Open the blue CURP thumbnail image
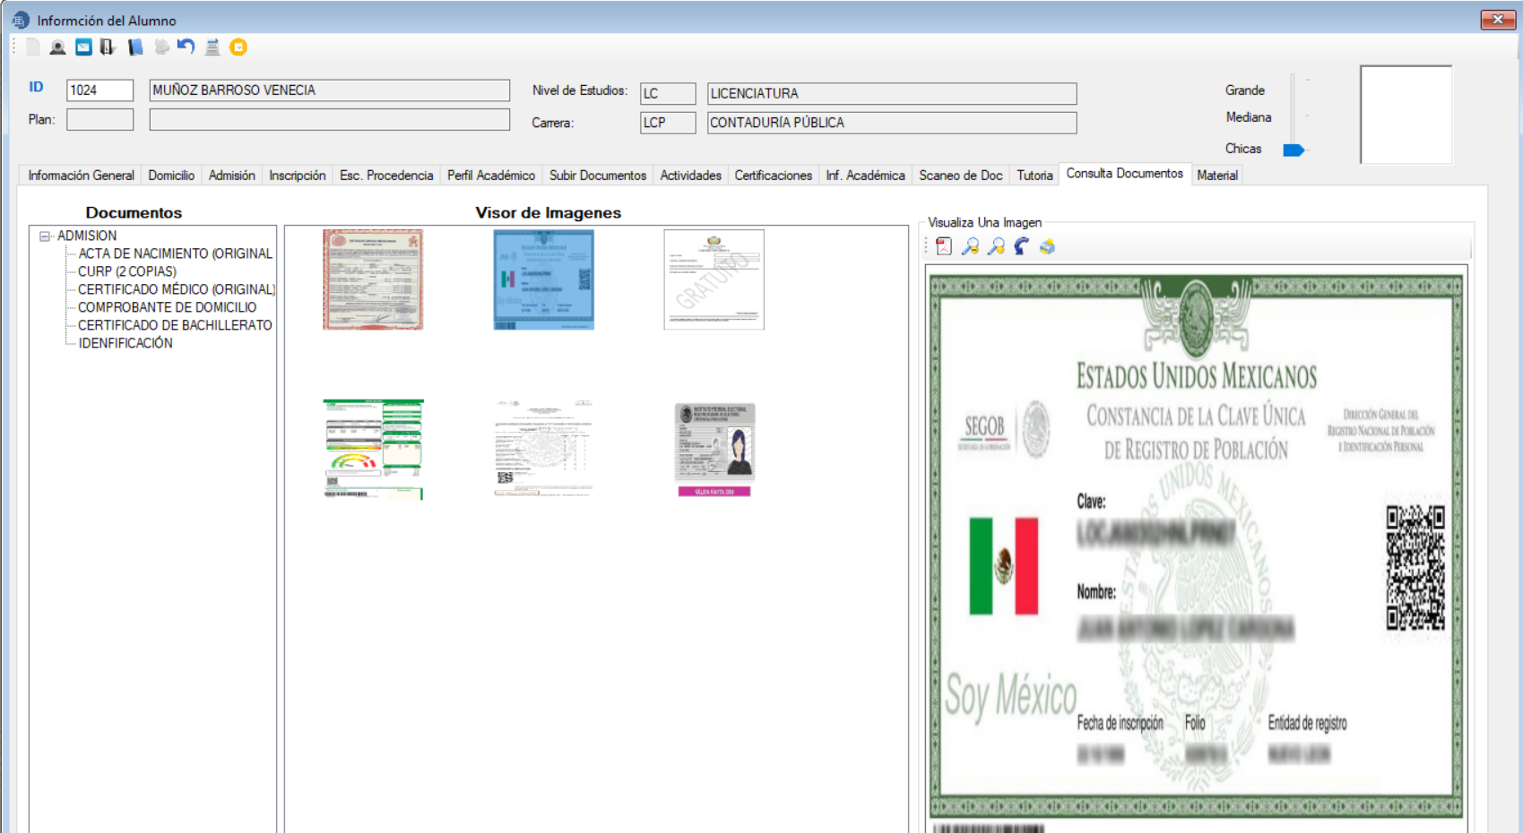Viewport: 1523px width, 833px height. (x=543, y=279)
